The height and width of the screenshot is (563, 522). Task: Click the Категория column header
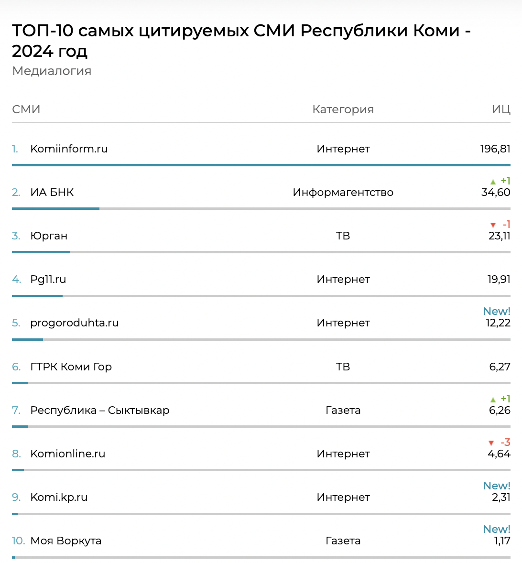(x=343, y=109)
